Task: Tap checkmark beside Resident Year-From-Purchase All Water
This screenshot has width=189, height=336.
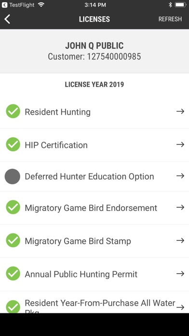Action: point(13,307)
